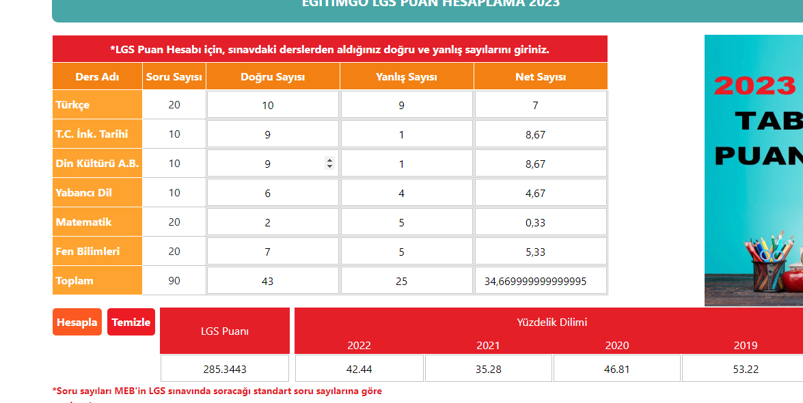
Task: Click the Din Kültürü A.B. row label
Action: click(97, 164)
